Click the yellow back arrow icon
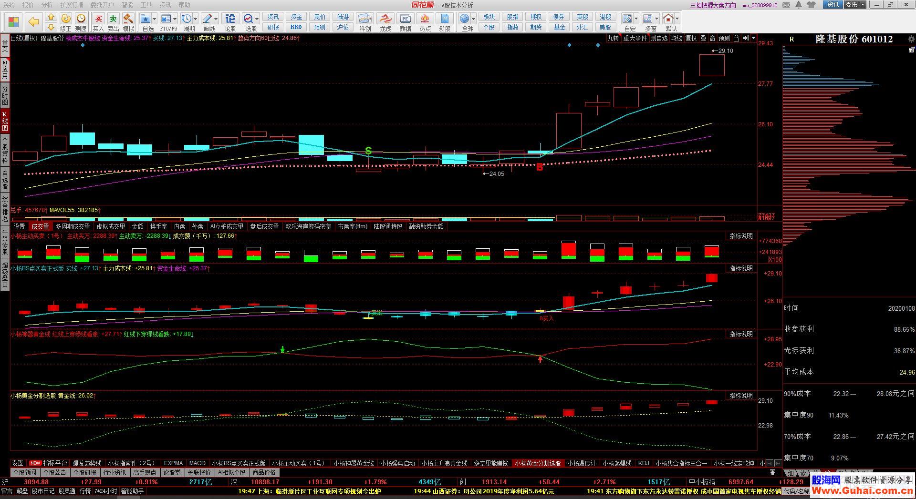Viewport: 916px width, 499px height. 33,22
